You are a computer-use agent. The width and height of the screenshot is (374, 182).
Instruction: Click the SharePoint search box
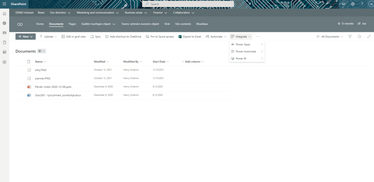tap(188, 4)
